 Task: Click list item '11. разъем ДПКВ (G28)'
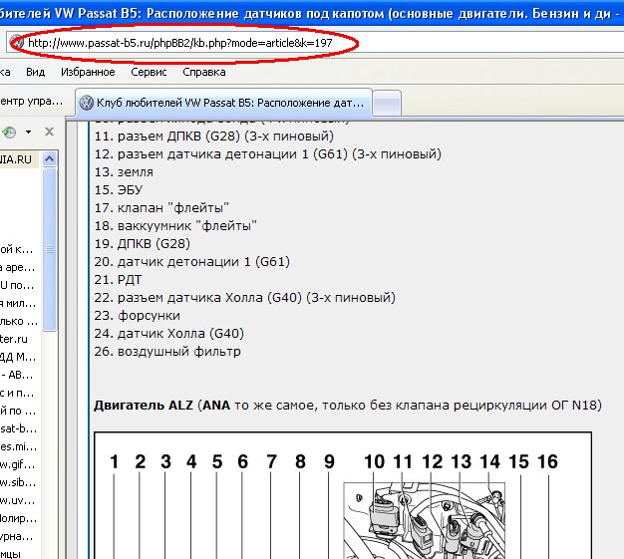point(214,137)
